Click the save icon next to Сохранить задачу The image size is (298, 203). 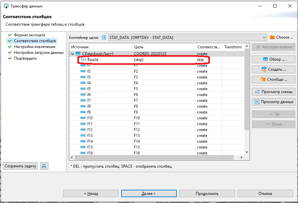(44, 166)
